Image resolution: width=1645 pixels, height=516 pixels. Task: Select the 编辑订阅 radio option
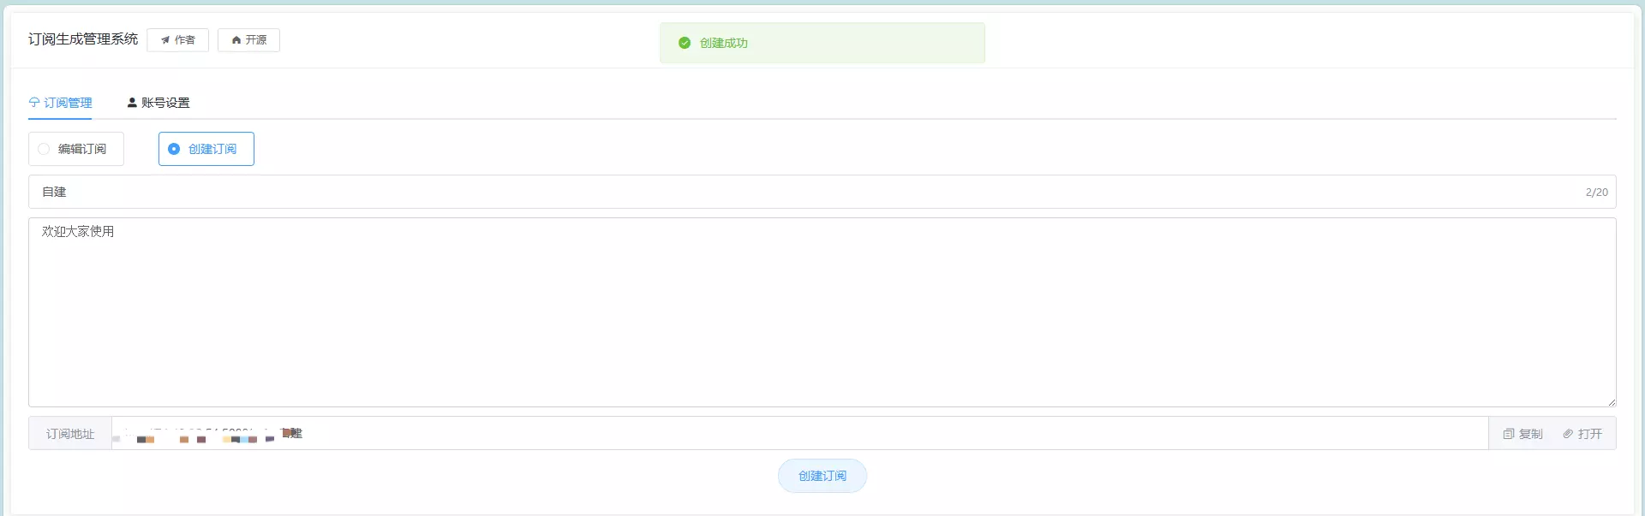(76, 149)
